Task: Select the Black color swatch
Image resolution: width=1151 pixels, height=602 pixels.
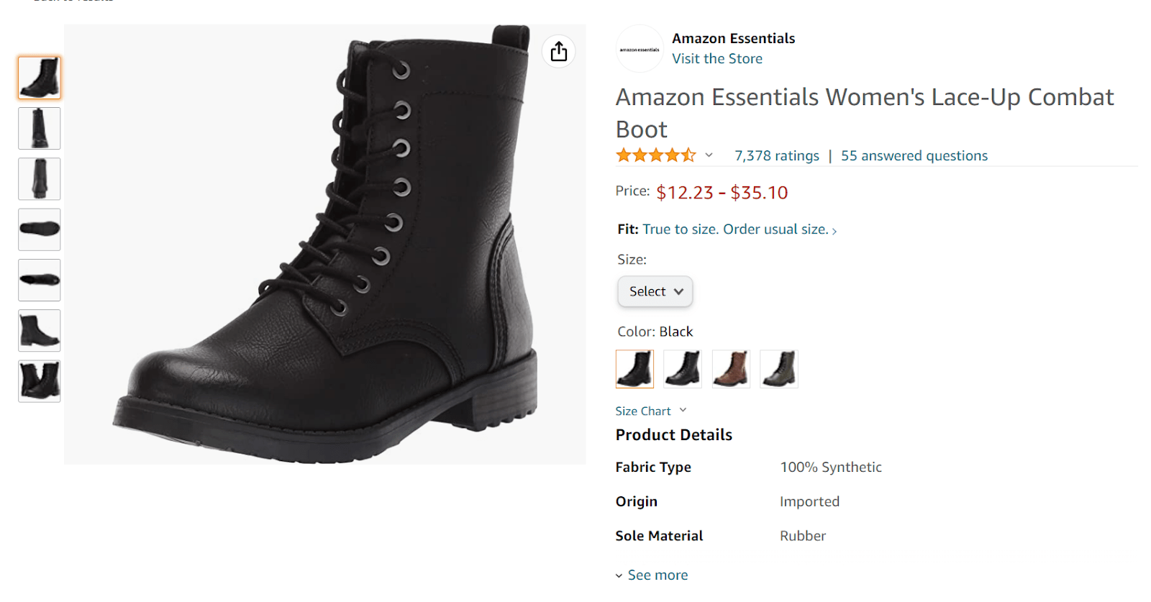Action: (x=634, y=369)
